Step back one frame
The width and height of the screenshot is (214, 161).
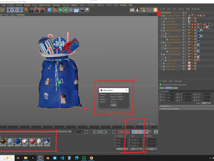[x=96, y=132]
